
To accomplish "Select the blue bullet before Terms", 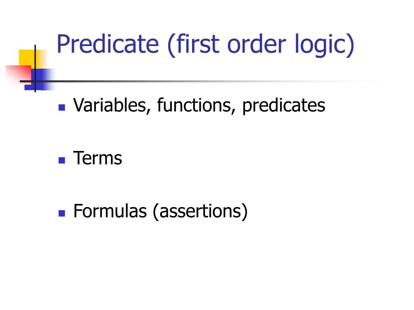I will coord(62,160).
